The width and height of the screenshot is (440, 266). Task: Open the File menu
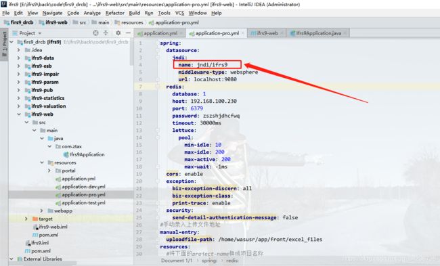[6, 13]
